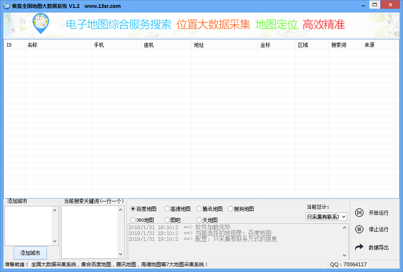This screenshot has width=403, height=272.
Task: Click the globe app icon in title bar
Action: (6, 6)
